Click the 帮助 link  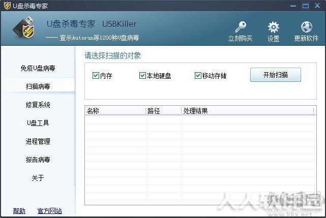click(x=19, y=211)
